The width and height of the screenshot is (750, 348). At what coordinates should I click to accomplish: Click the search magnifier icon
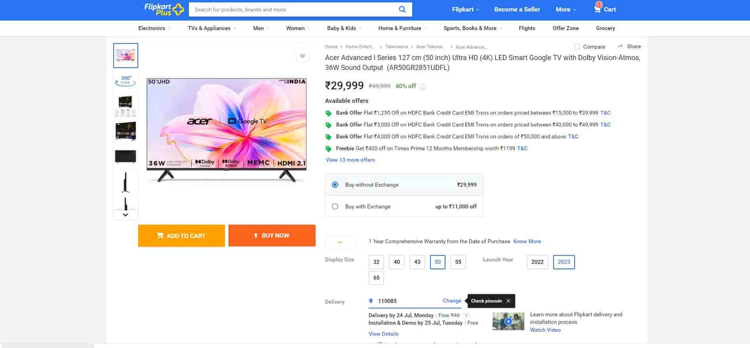pyautogui.click(x=402, y=9)
